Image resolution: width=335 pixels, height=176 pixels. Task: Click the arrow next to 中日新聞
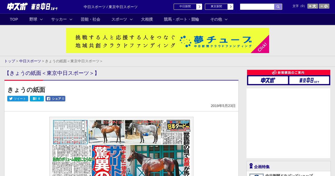pyautogui.click(x=199, y=7)
